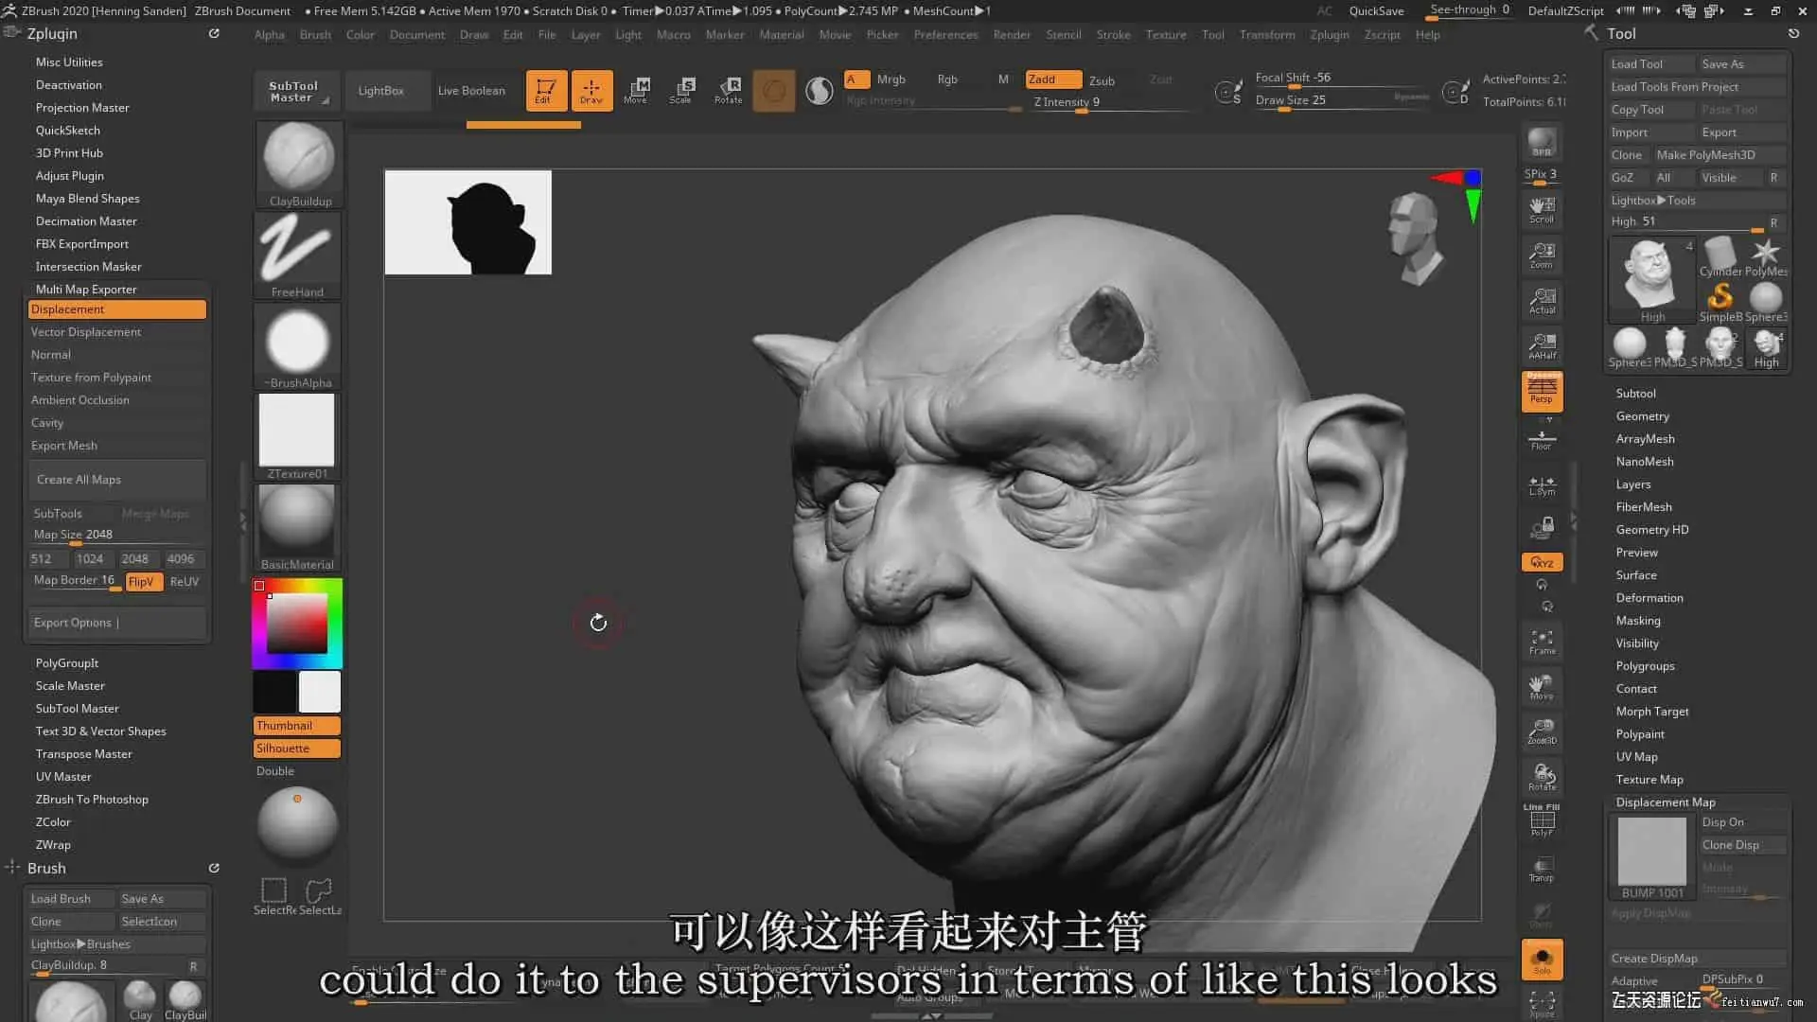Toggle PolyF Line Fill icon

(x=1542, y=819)
